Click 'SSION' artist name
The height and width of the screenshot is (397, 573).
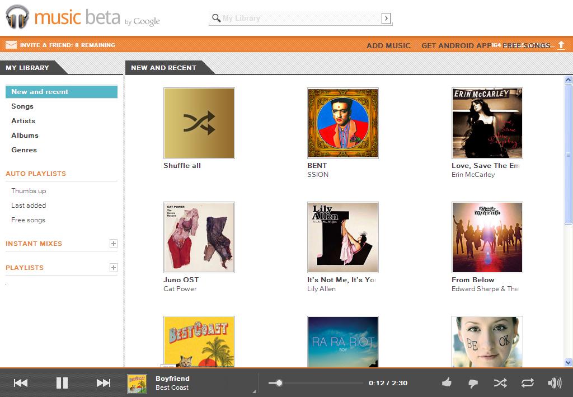click(318, 175)
